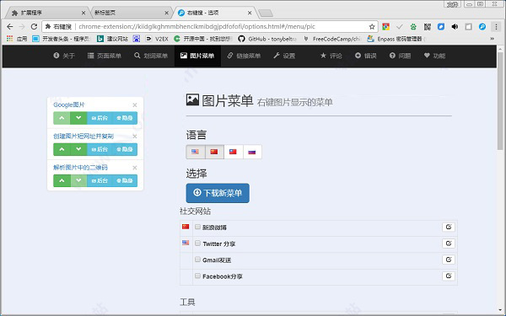Open the V2EX bookmark
This screenshot has height=316, width=506.
157,39
